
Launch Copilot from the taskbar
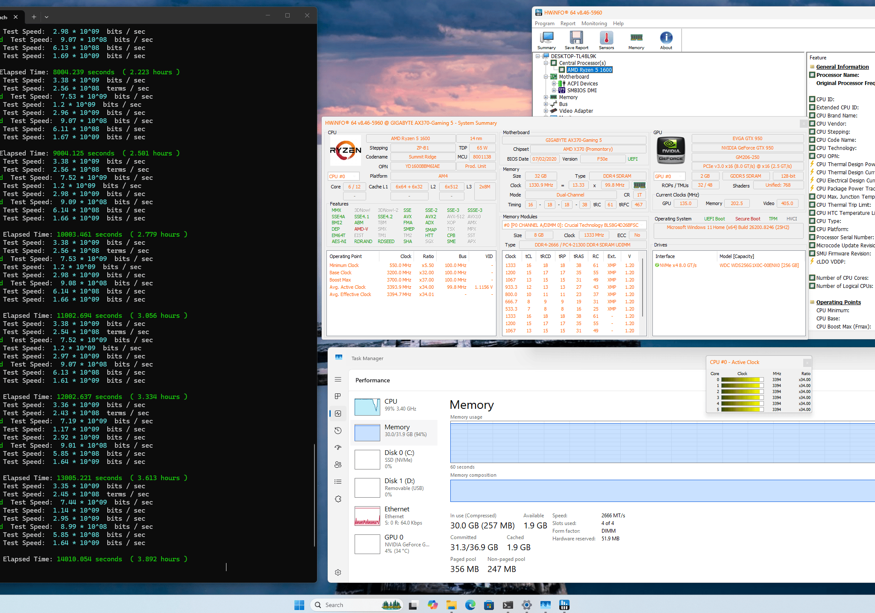tap(432, 605)
